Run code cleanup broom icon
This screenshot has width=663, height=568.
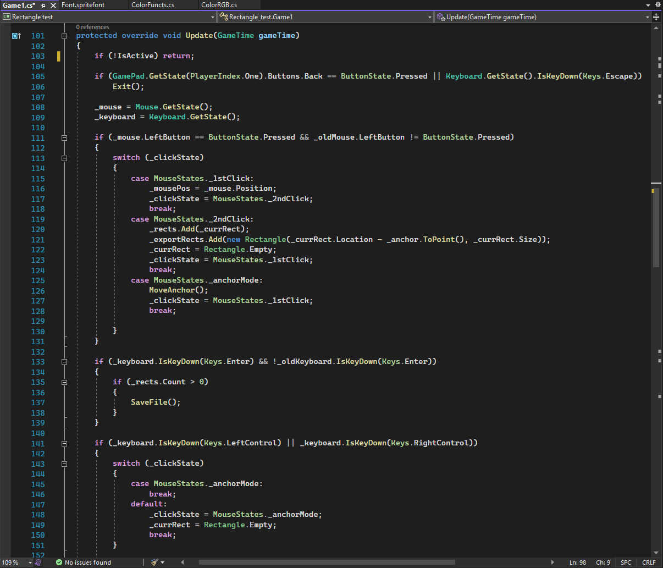[154, 563]
